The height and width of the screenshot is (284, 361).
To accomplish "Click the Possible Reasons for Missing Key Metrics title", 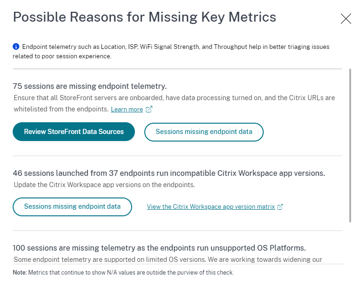I will (x=144, y=17).
